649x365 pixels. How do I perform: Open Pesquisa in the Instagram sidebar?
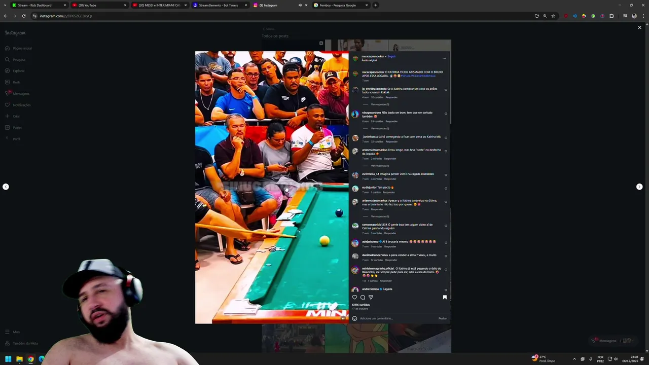15,59
